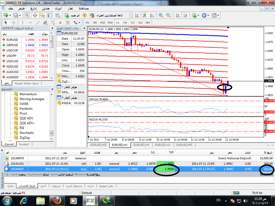
Task: Toggle chart shift button
Action: point(185,15)
